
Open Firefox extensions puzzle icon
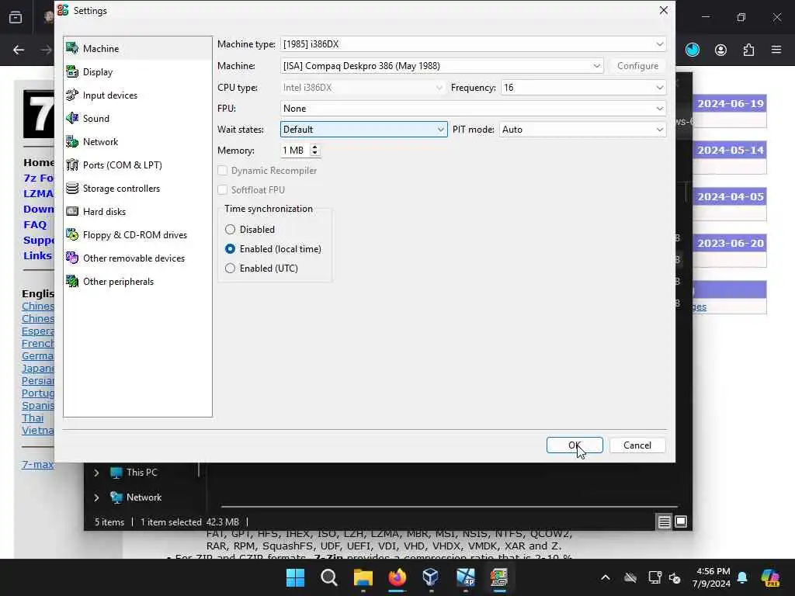[x=748, y=50]
